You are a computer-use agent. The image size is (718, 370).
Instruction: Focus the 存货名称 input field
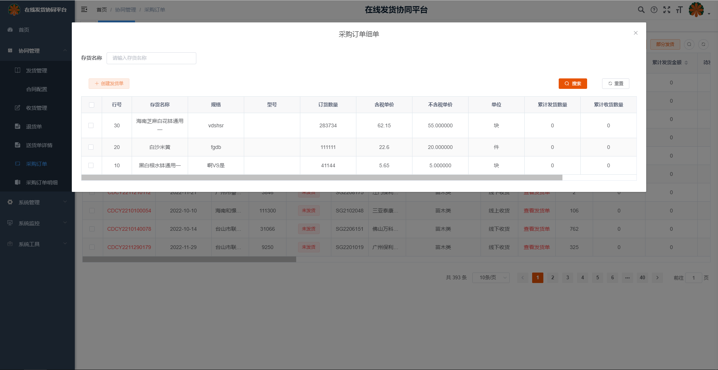tap(151, 58)
